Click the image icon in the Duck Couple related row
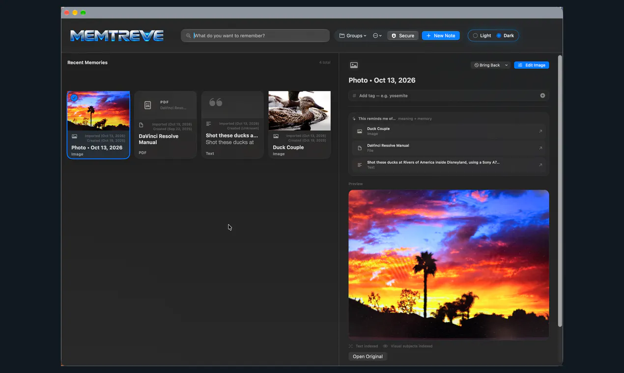 point(360,131)
